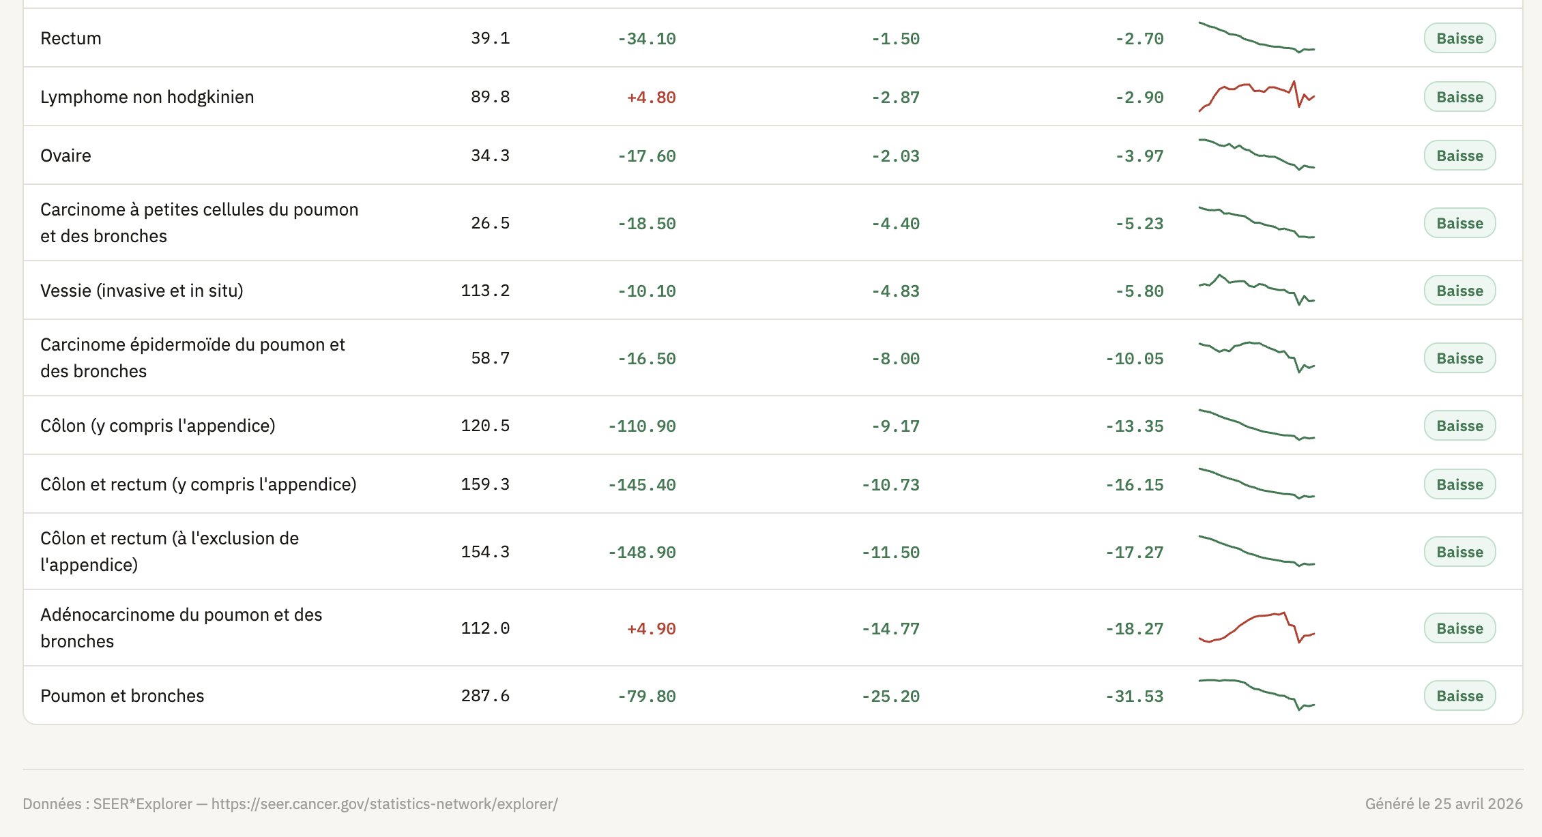1542x837 pixels.
Task: Click the Vessie (invasive et in situ) row label
Action: [142, 291]
